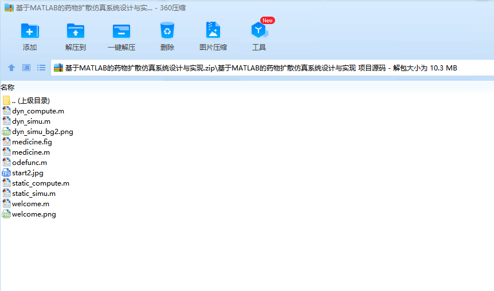The height and width of the screenshot is (291, 494).
Task: Click the archive icon in the path bar
Action: coord(58,68)
